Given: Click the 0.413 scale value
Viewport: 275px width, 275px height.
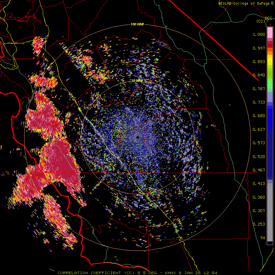Looking at the screenshot, I should (x=259, y=184).
